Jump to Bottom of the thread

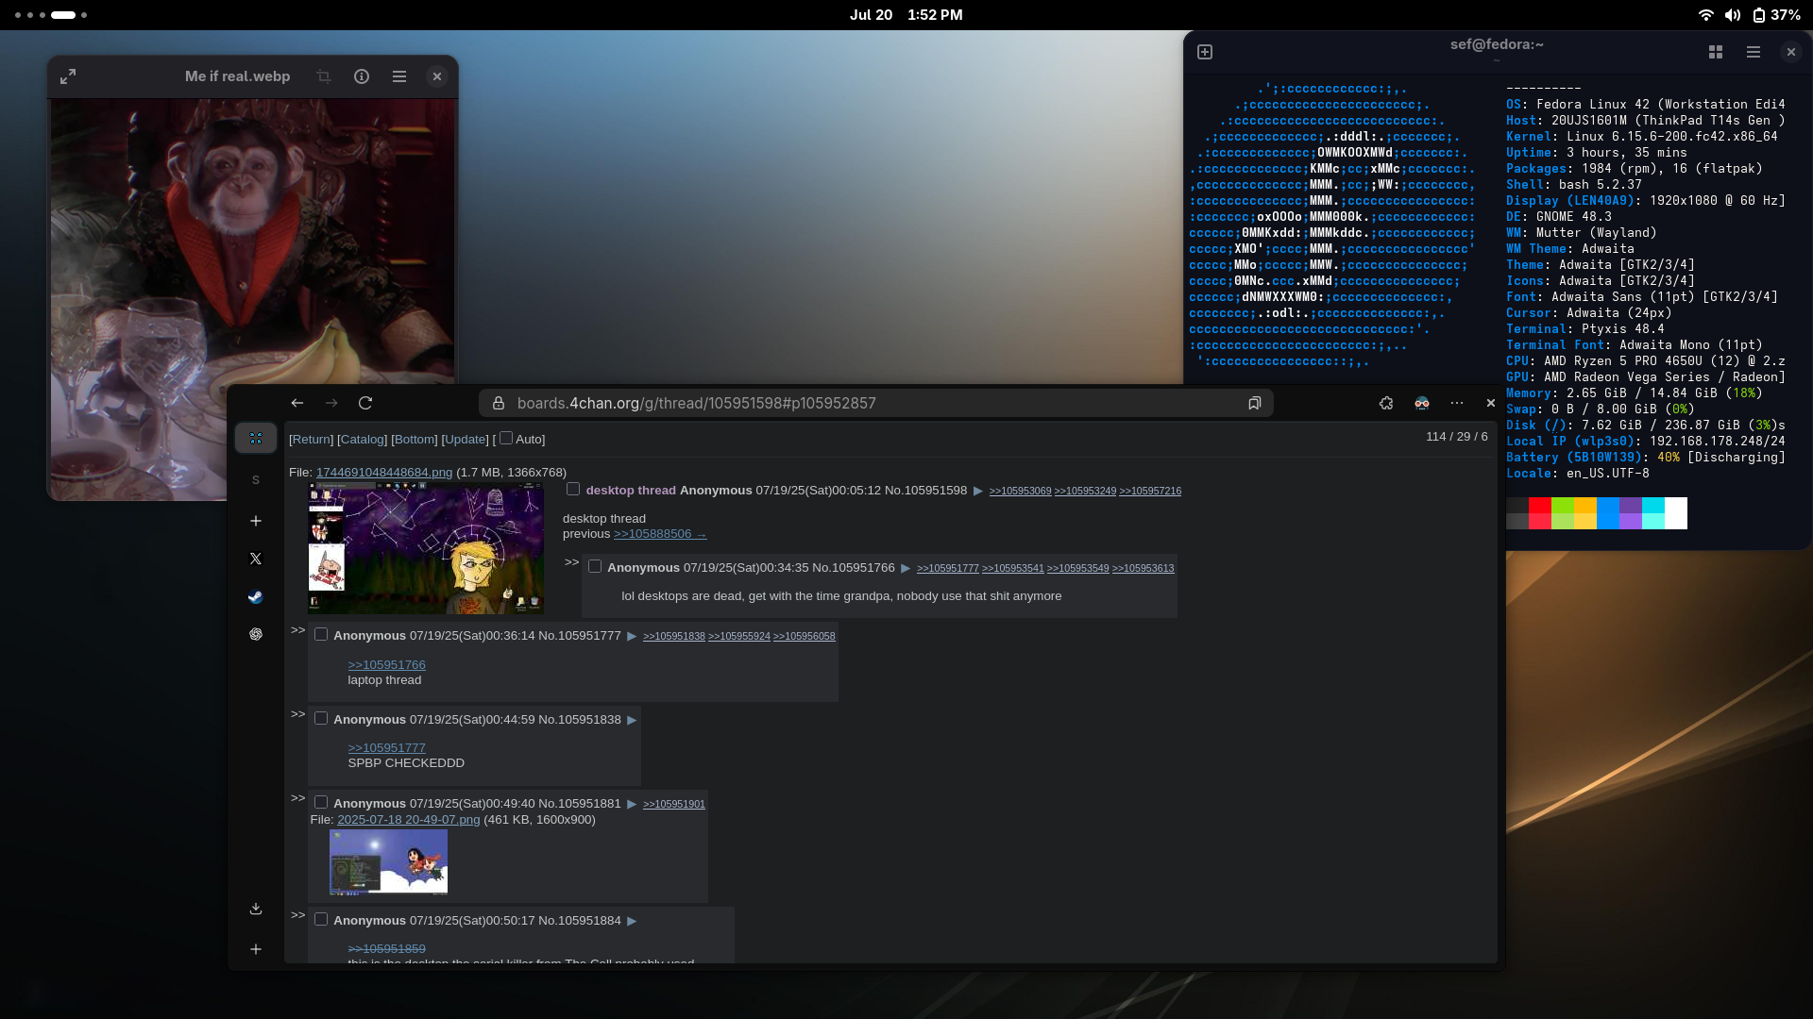pos(415,440)
